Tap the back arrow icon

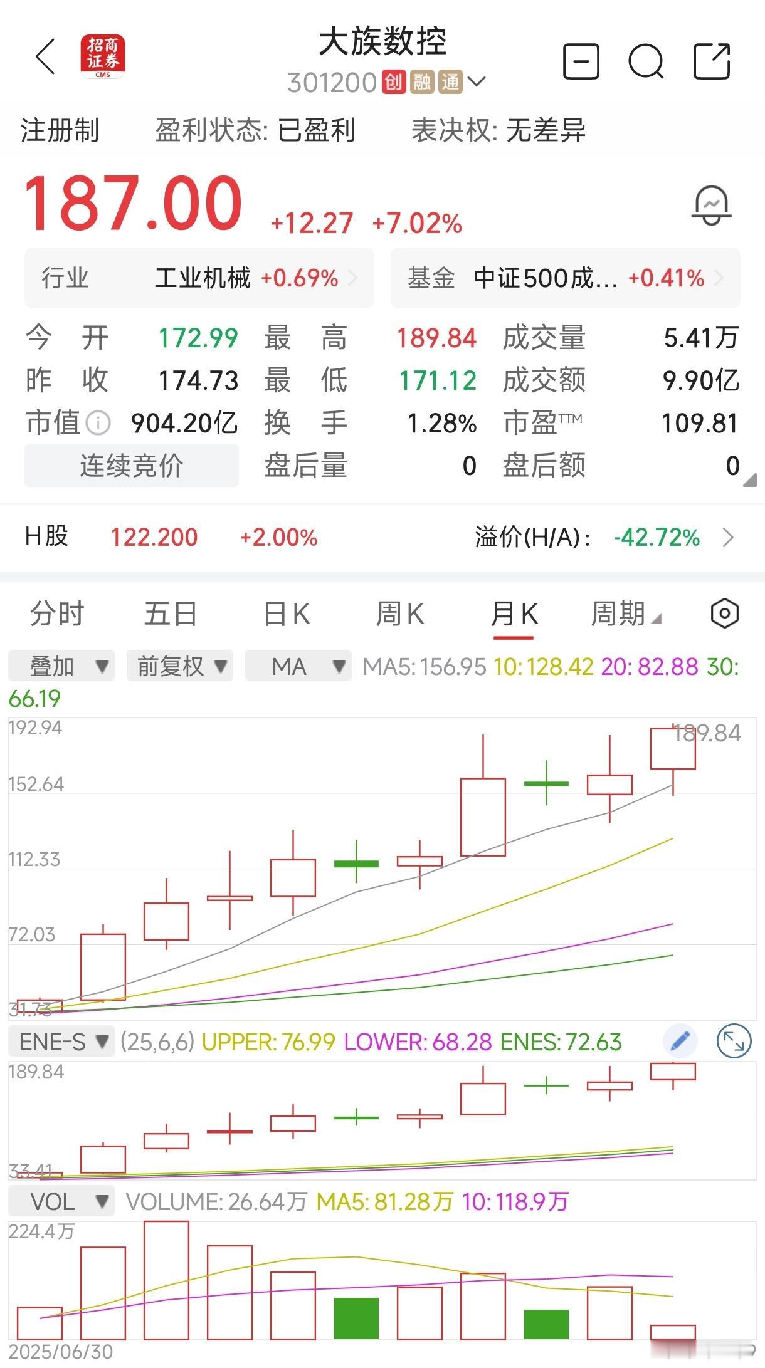(45, 57)
